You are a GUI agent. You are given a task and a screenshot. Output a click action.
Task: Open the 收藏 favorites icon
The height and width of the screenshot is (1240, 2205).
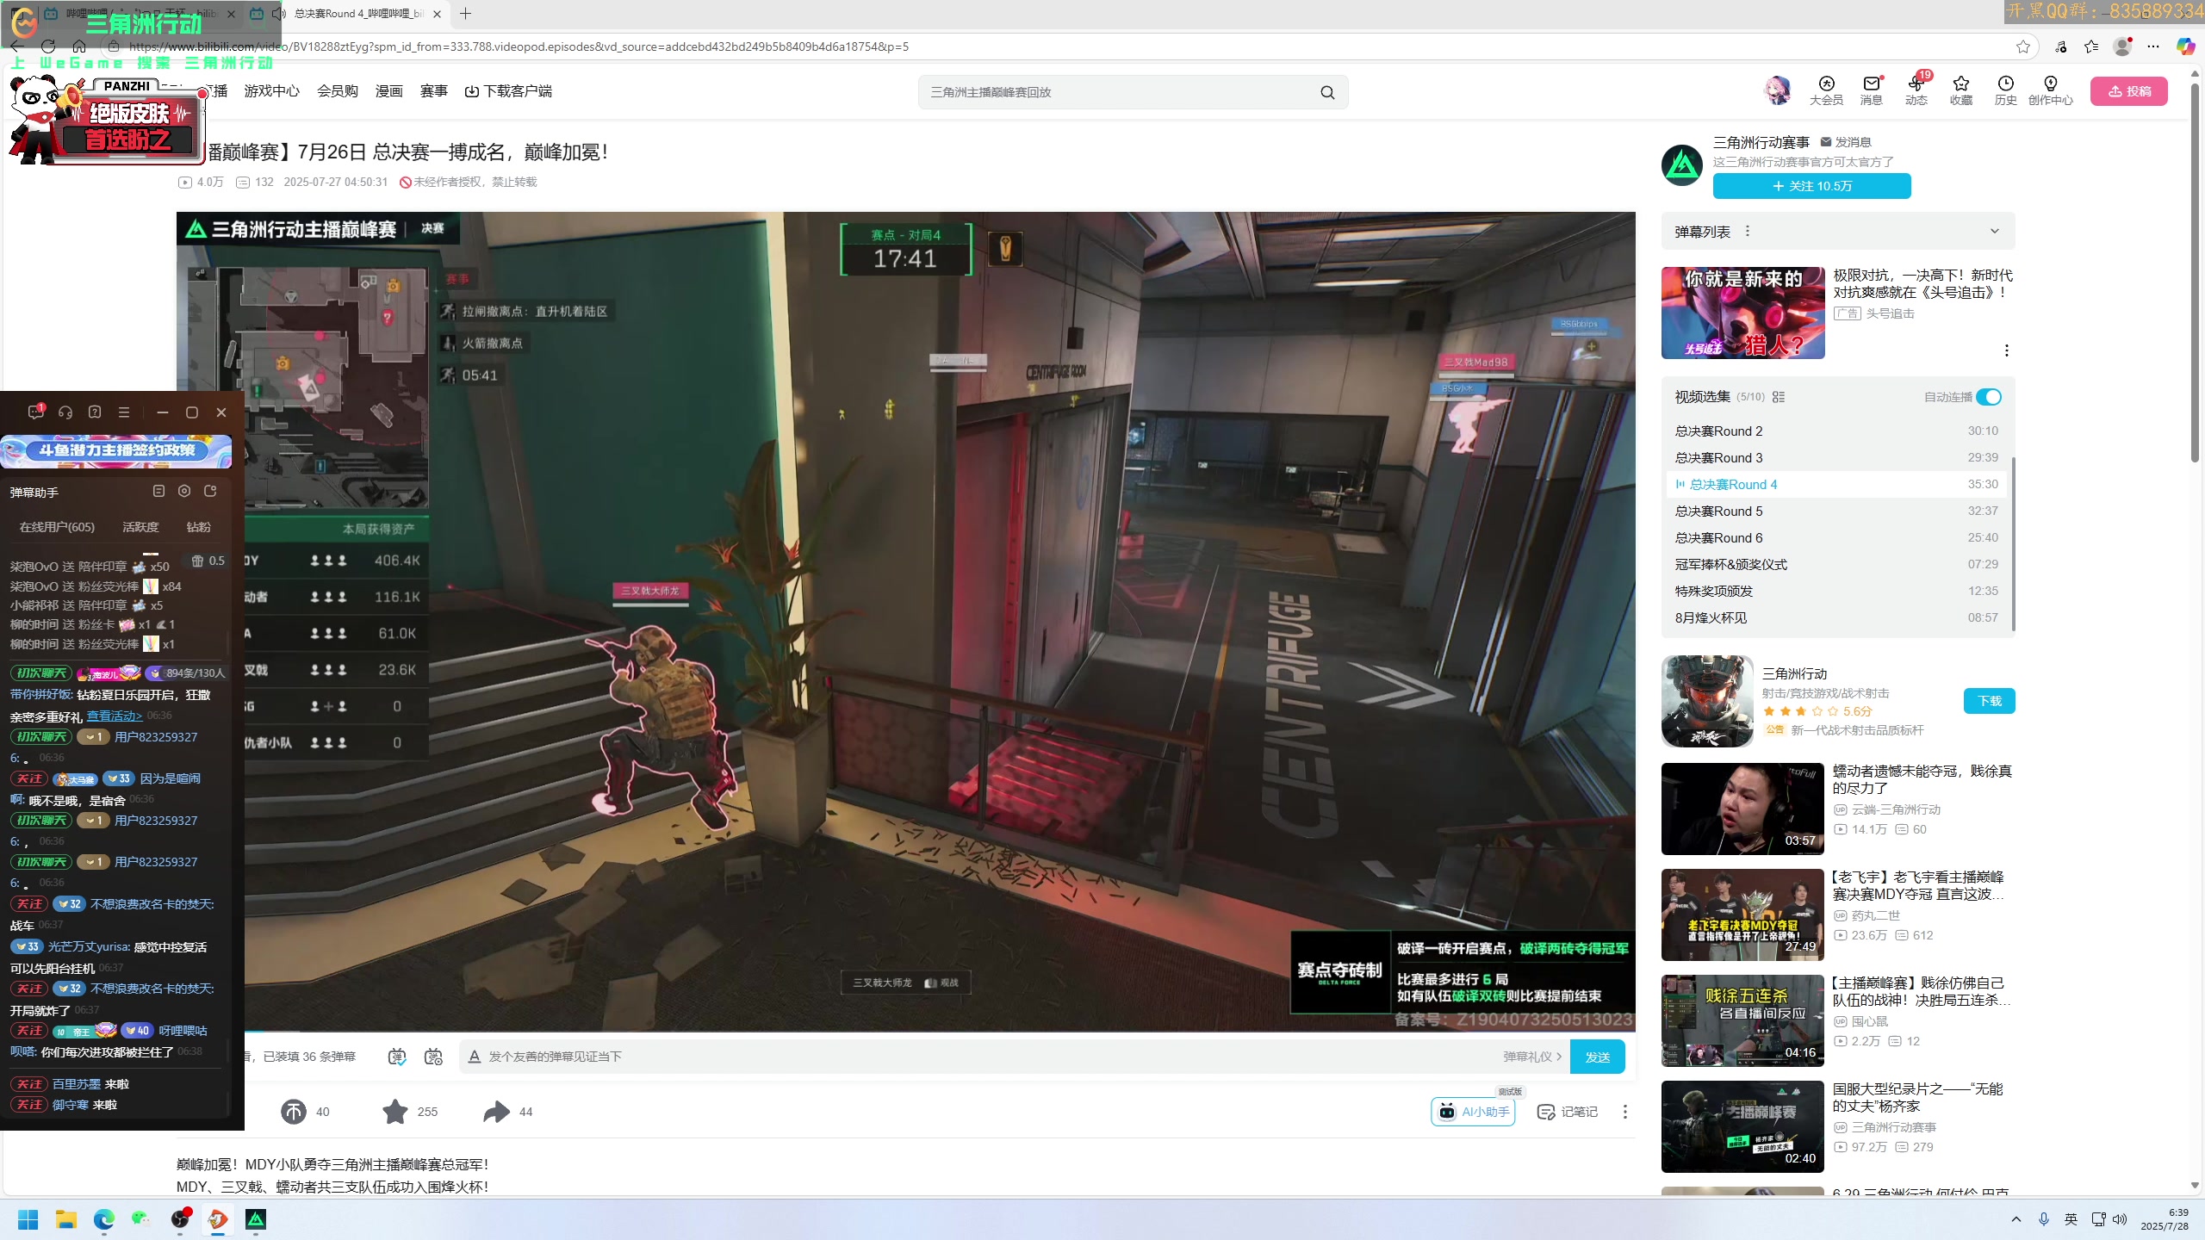[x=1960, y=90]
